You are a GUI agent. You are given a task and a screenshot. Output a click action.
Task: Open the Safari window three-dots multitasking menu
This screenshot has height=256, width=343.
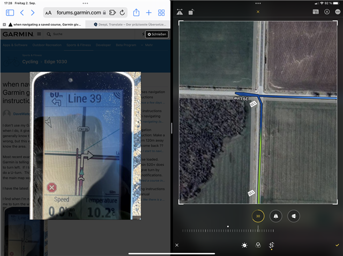pyautogui.click(x=85, y=3)
